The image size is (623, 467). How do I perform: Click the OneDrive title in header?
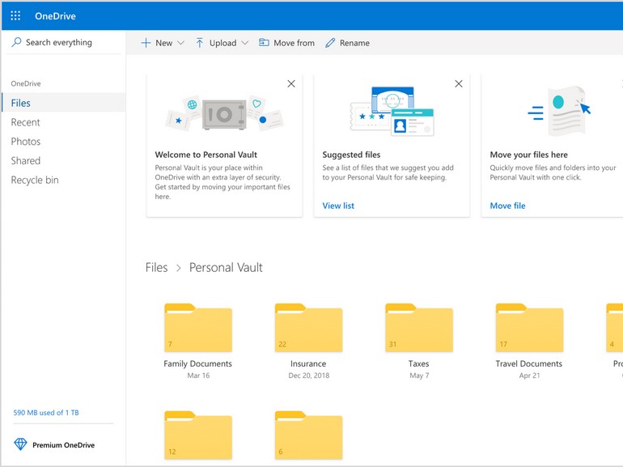55,16
